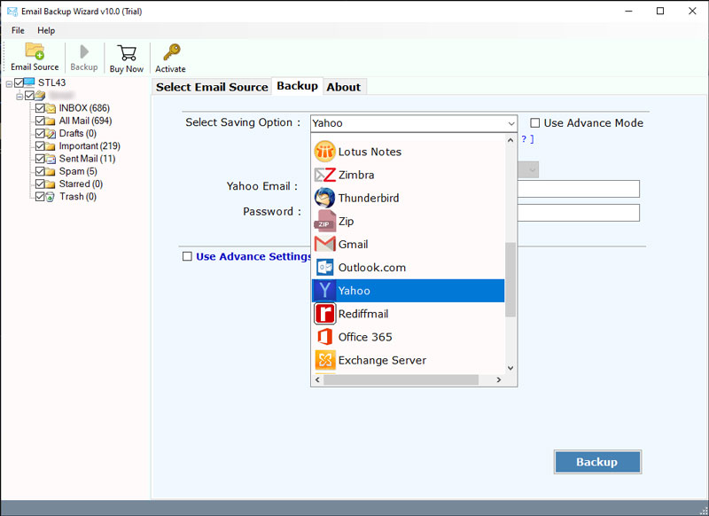Click the dropdown list horizontal scrollbar thumb
Image resolution: width=709 pixels, height=516 pixels.
401,379
